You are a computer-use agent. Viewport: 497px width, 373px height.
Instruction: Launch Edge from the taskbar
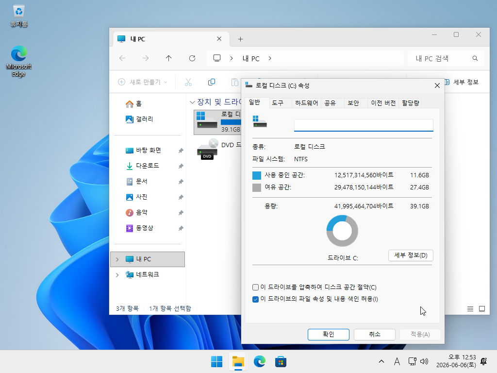tap(259, 361)
